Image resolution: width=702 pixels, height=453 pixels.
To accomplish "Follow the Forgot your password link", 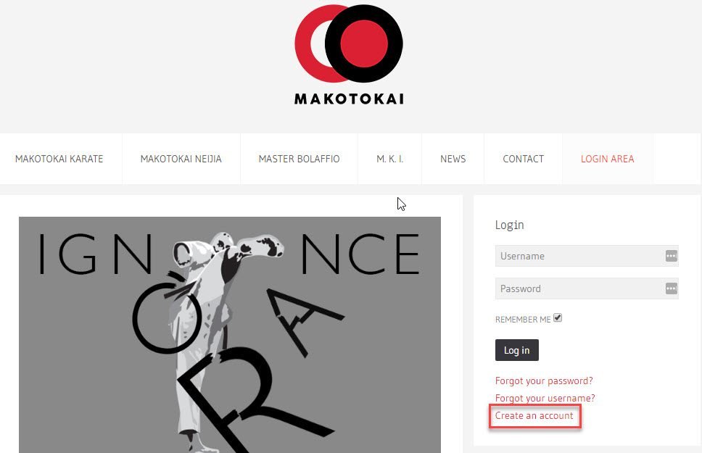I will (x=543, y=381).
